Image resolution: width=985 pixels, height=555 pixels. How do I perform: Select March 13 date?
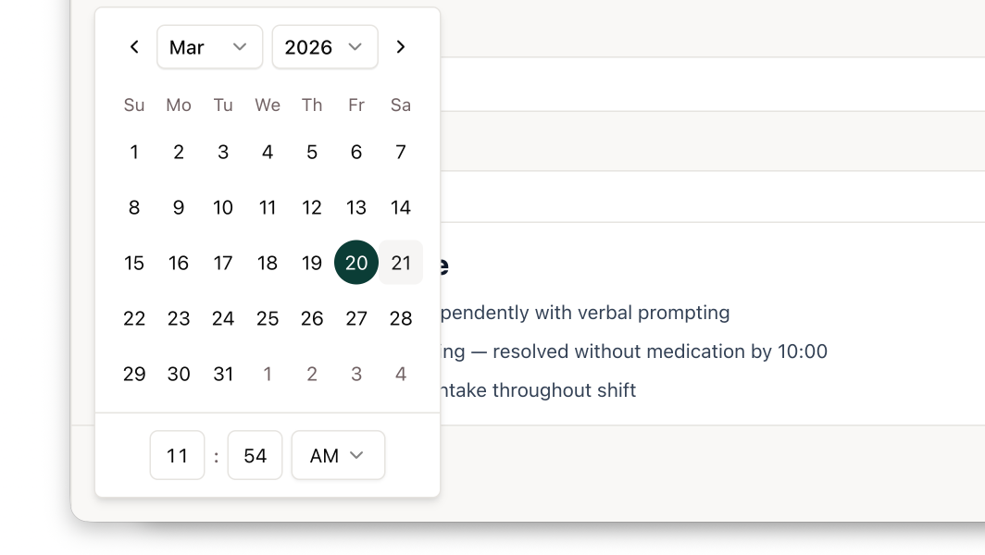356,207
